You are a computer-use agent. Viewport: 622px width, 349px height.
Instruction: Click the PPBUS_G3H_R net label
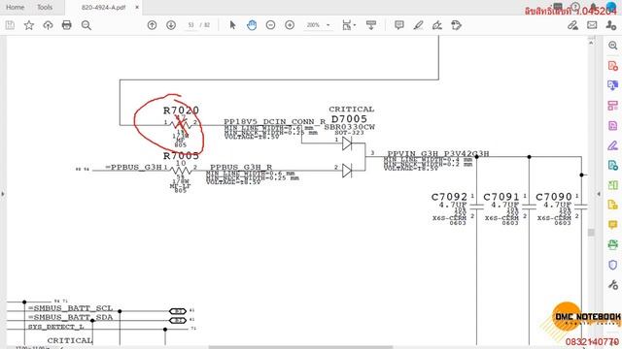pos(241,168)
